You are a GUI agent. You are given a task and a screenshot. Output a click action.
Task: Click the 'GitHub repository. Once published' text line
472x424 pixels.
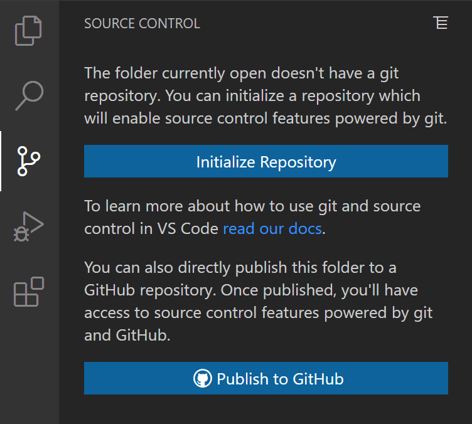(x=251, y=290)
